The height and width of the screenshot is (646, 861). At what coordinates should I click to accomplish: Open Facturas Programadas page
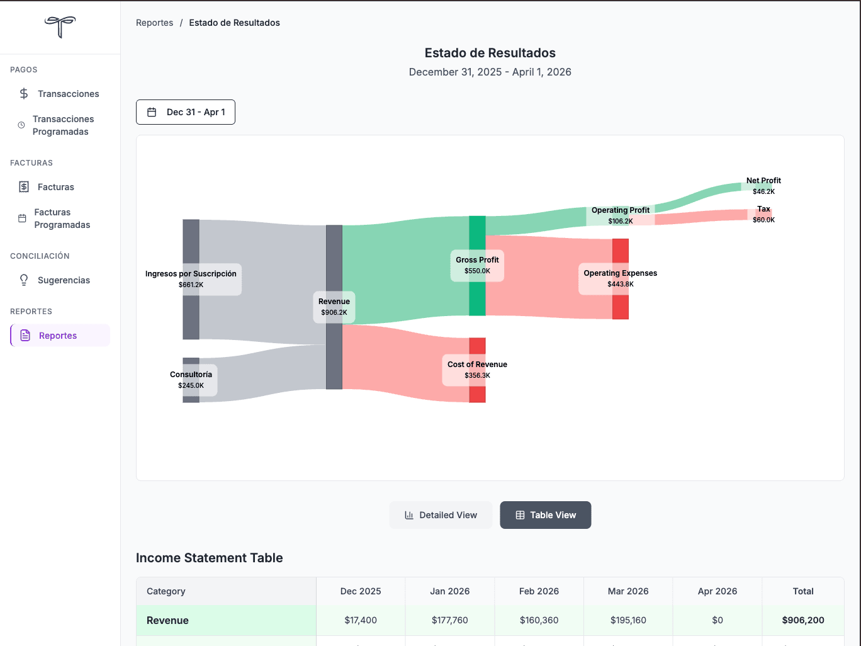[62, 218]
